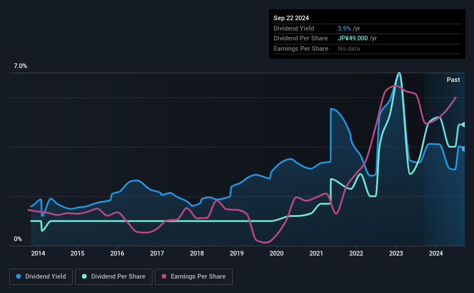
Task: Click the Sep 22 2024 tooltip date
Action: point(292,18)
